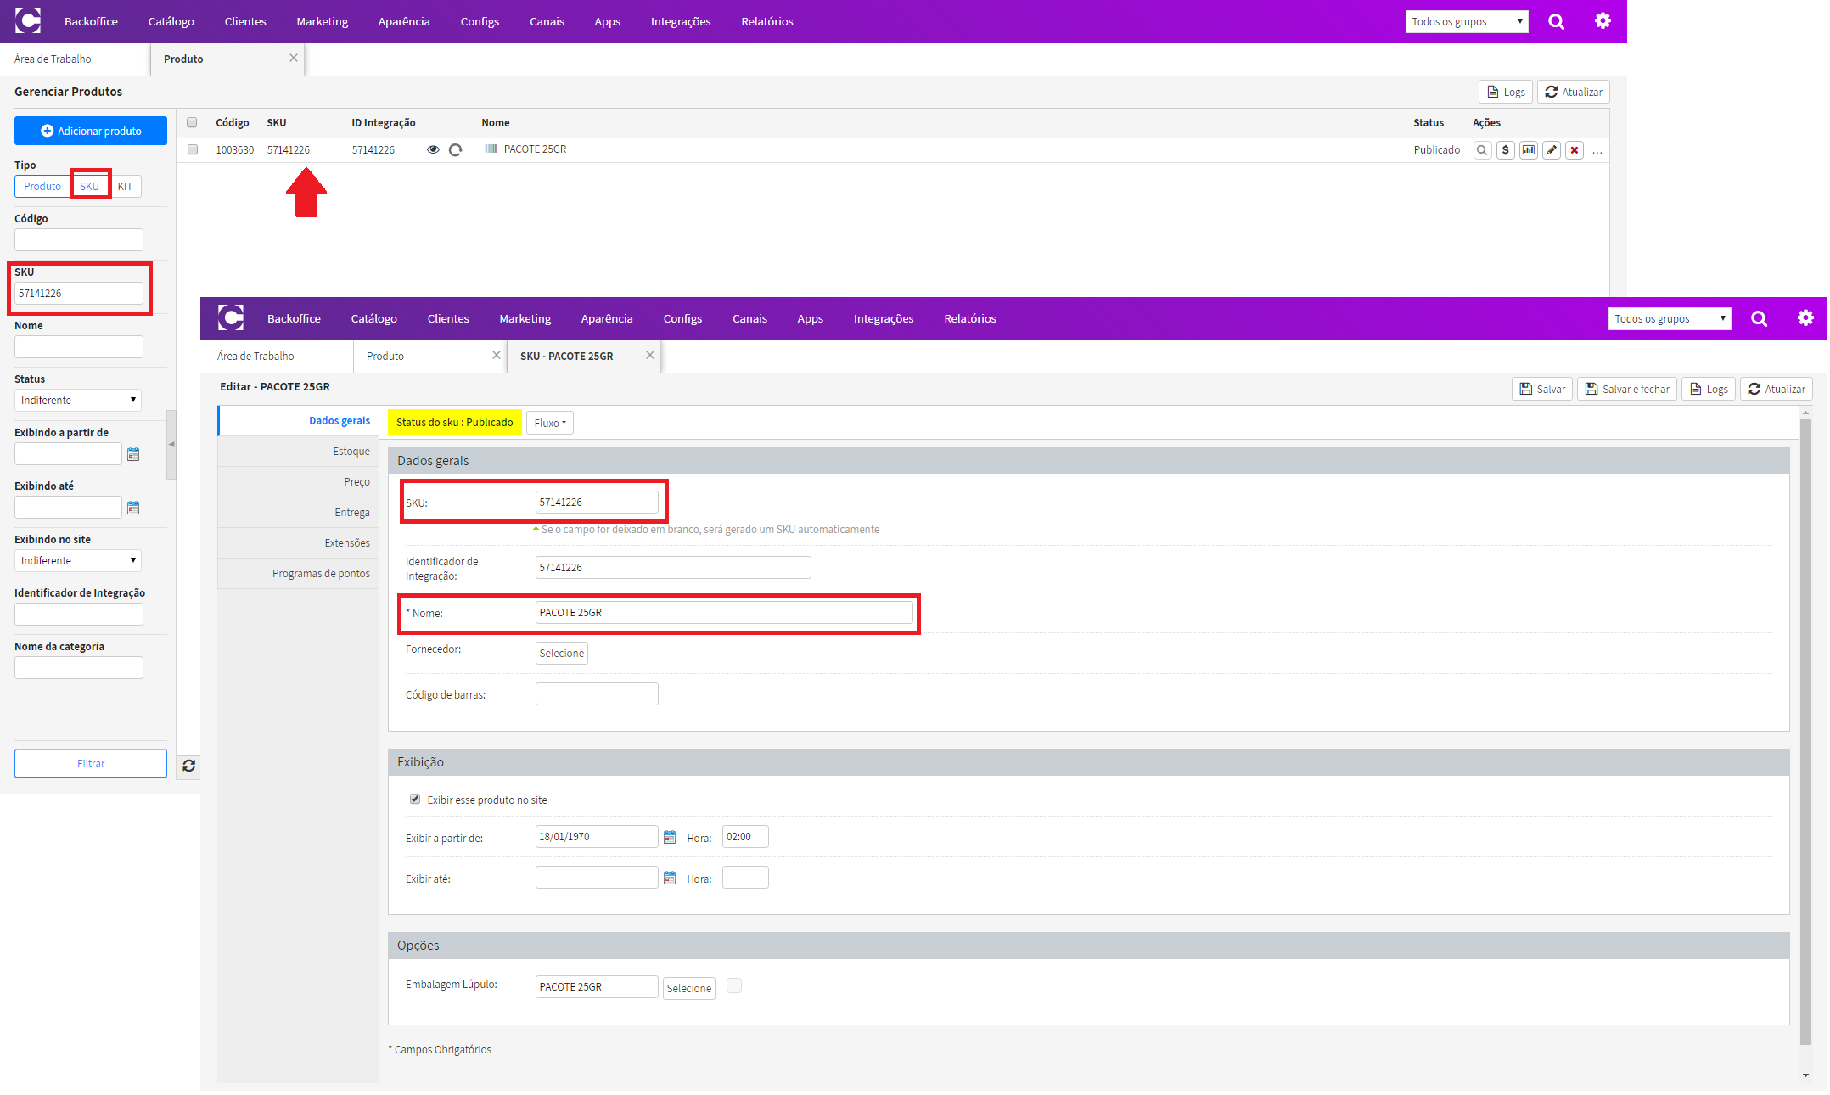Open the stock chart action for PACOTE 25GR
The image size is (1830, 1095).
[x=1528, y=150]
